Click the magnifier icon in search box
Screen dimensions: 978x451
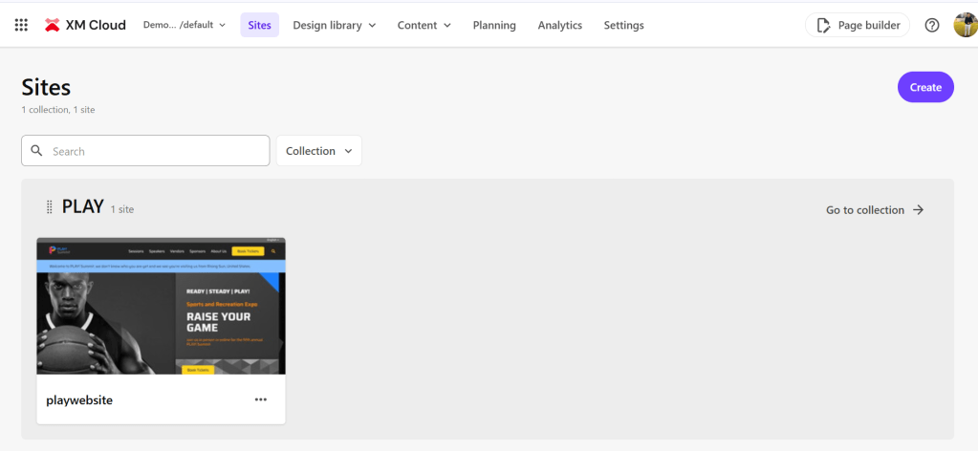click(37, 151)
